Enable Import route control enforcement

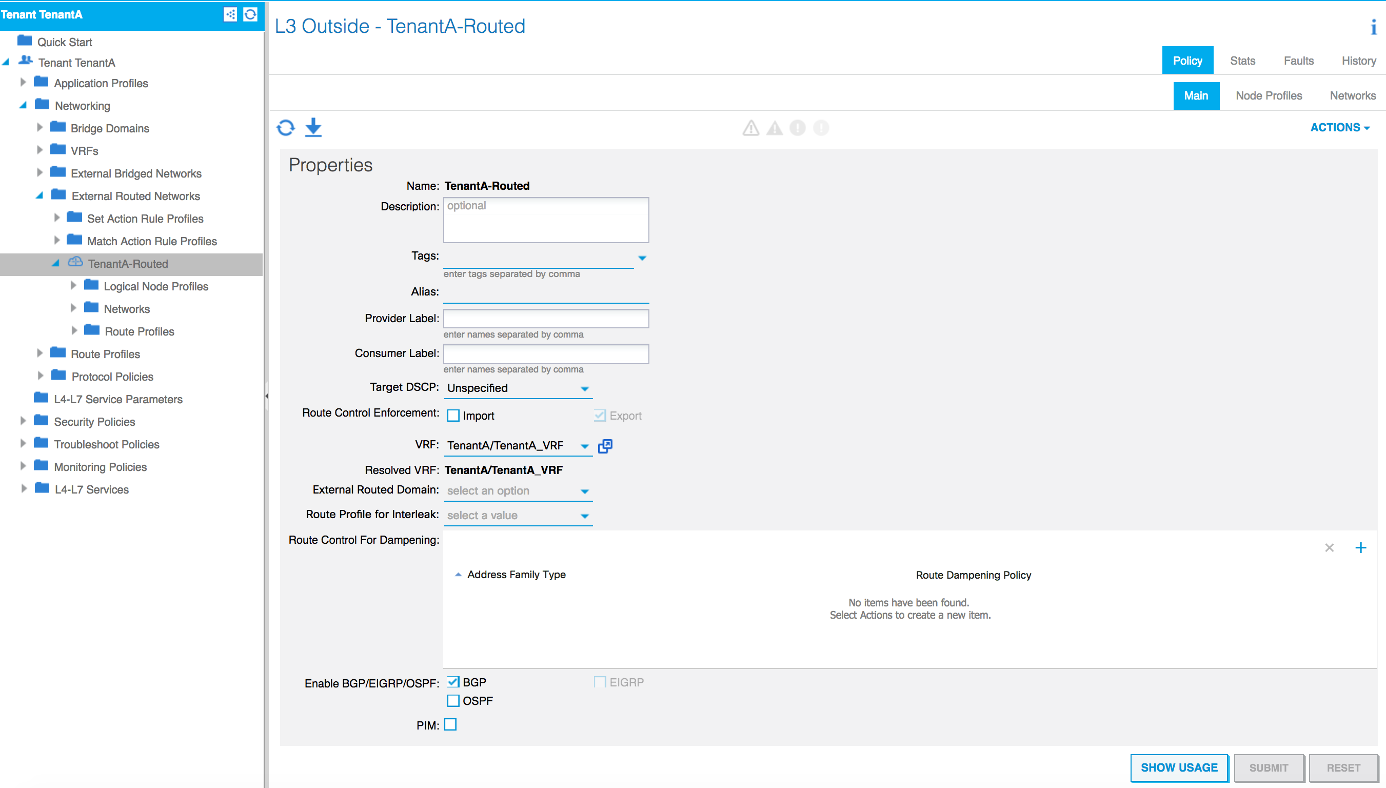453,416
